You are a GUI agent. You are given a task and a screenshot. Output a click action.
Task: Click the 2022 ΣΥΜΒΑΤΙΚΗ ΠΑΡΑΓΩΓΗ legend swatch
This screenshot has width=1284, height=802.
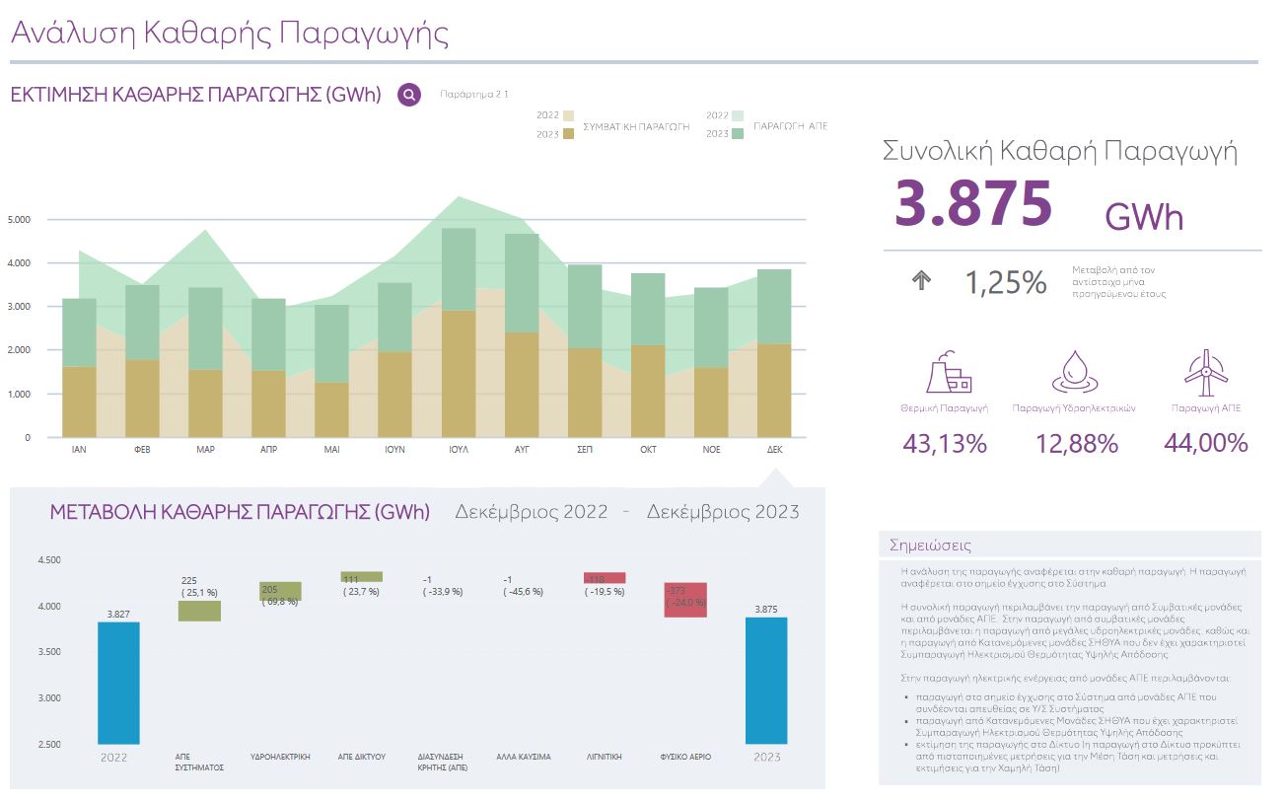568,115
